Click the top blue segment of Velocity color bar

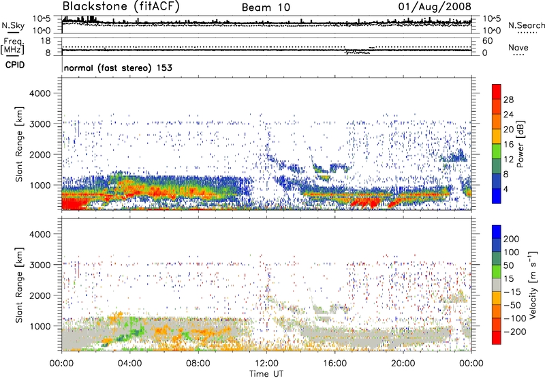[x=497, y=232]
